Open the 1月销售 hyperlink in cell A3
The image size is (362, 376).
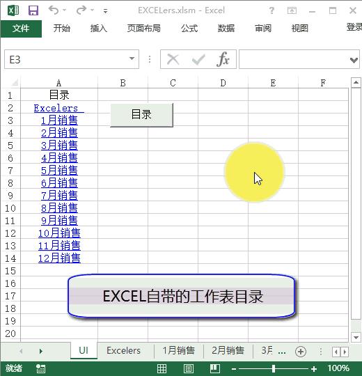click(59, 120)
